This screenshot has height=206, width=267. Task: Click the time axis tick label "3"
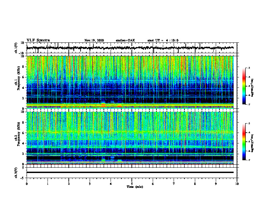[x=90, y=184]
